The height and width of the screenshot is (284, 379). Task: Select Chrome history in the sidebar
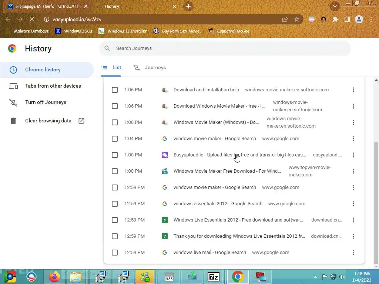pyautogui.click(x=47, y=70)
